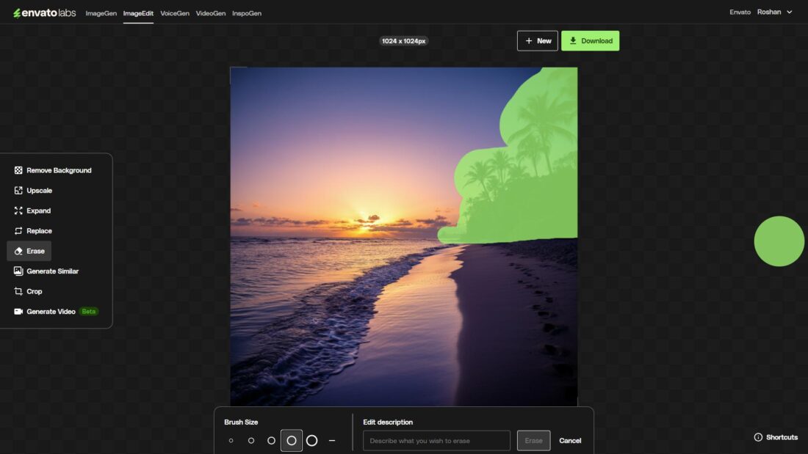This screenshot has width=808, height=454.
Task: Click the erase description input field
Action: click(436, 440)
